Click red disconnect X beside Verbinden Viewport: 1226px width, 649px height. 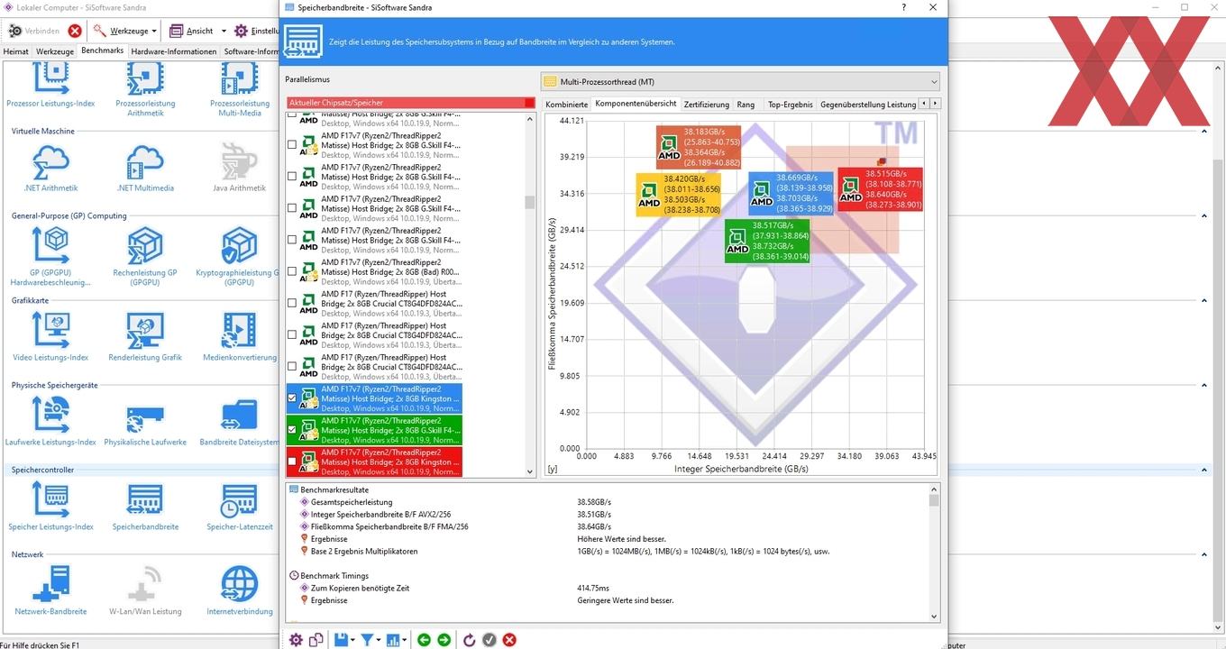click(75, 31)
